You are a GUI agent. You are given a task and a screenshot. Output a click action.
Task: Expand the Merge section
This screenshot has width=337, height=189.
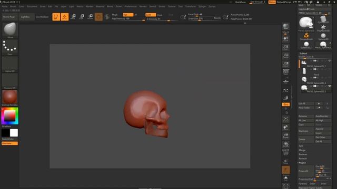point(302,150)
